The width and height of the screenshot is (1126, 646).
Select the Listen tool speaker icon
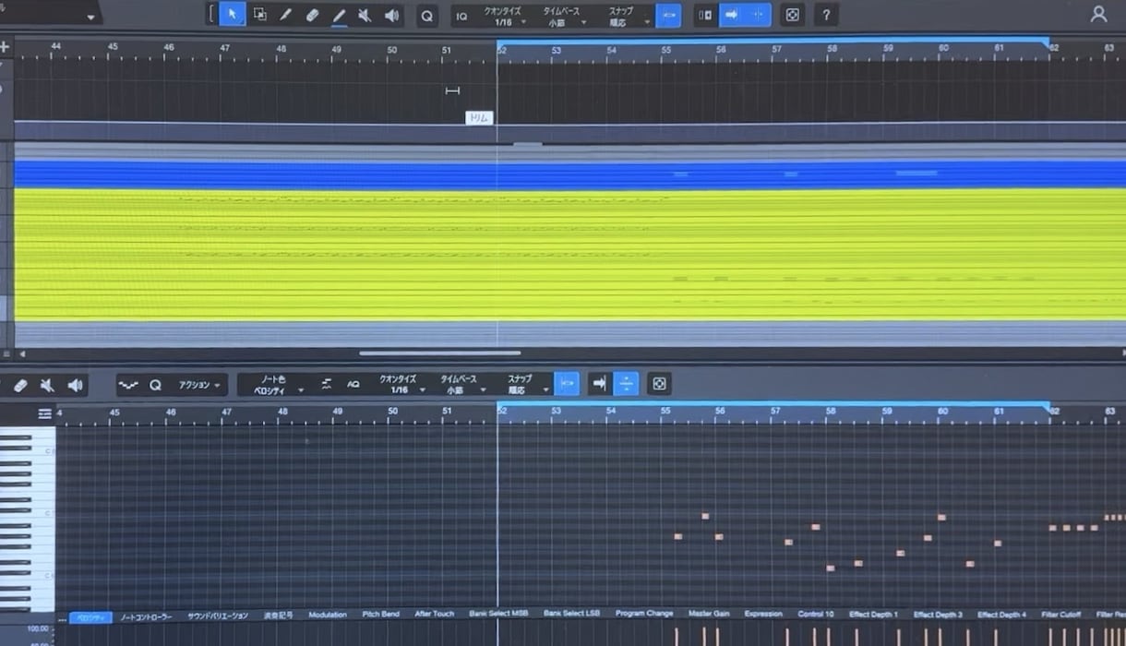pos(391,15)
